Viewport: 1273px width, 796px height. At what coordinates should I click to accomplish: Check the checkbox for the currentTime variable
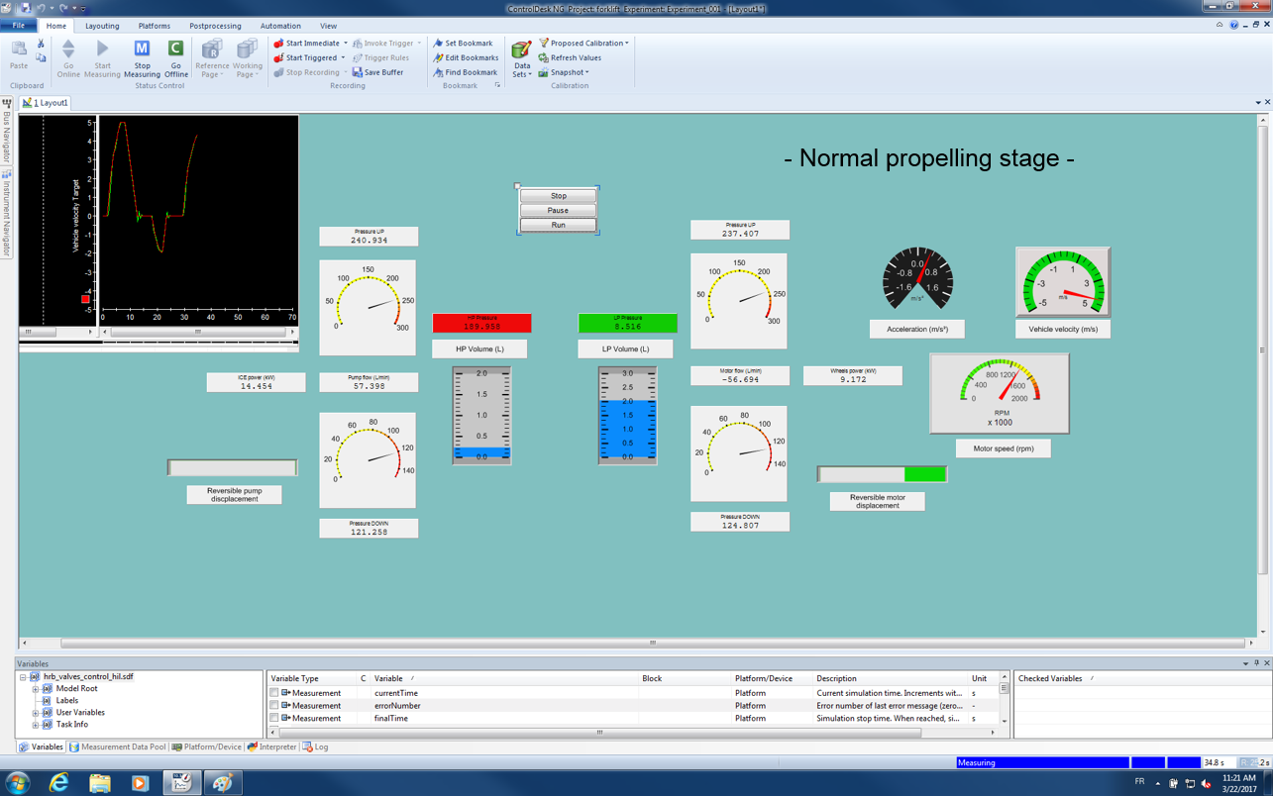[x=272, y=692]
